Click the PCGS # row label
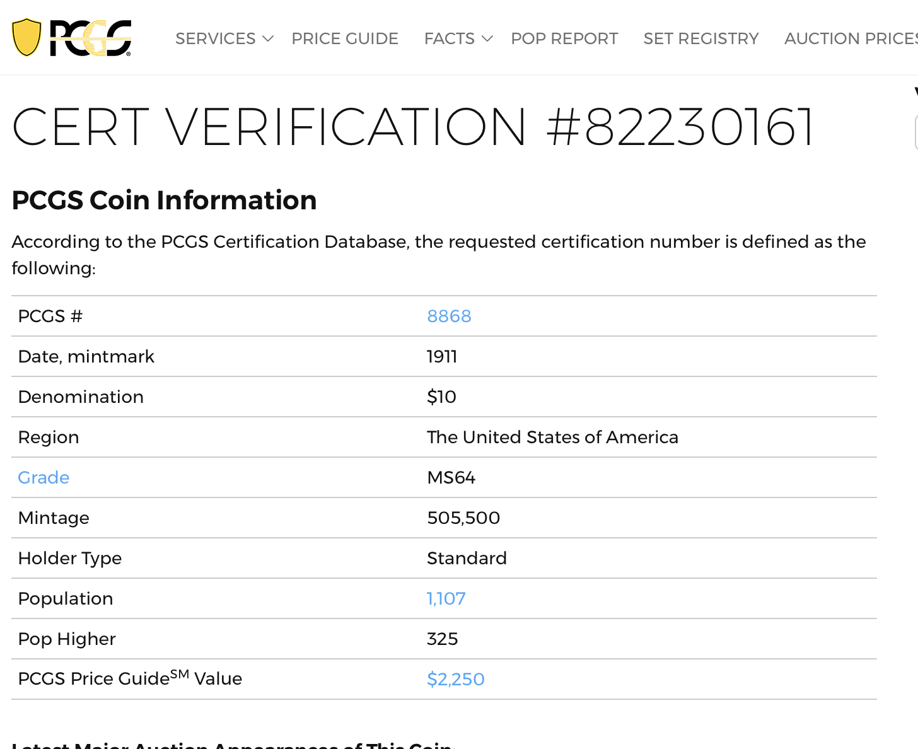The width and height of the screenshot is (918, 749). (x=50, y=316)
